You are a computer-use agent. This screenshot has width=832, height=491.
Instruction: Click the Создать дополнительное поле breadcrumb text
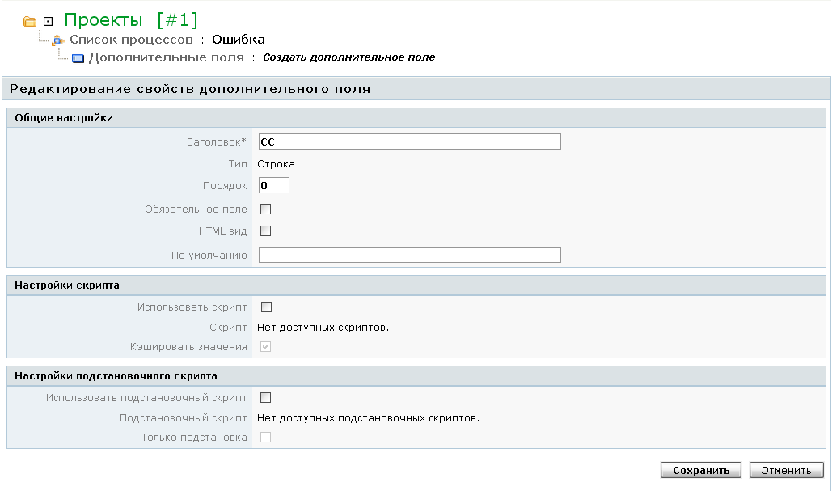(348, 57)
